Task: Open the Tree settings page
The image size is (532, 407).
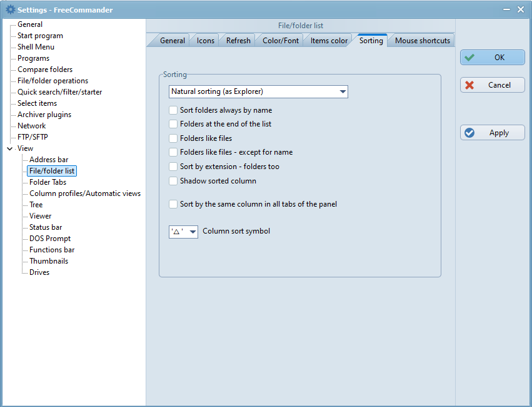Action: click(x=36, y=205)
